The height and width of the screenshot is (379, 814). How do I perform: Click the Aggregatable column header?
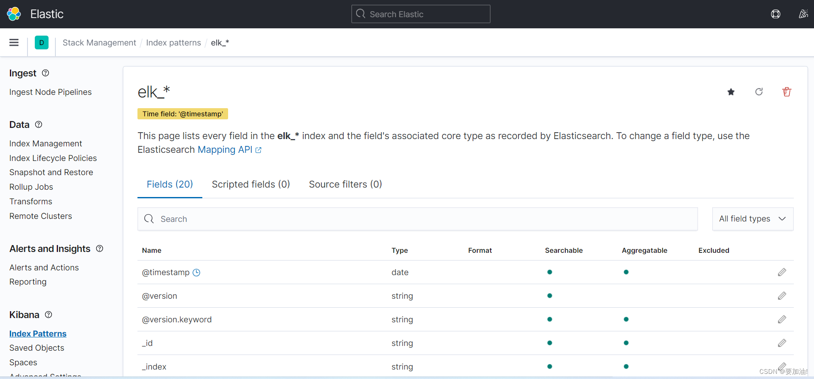(x=644, y=250)
